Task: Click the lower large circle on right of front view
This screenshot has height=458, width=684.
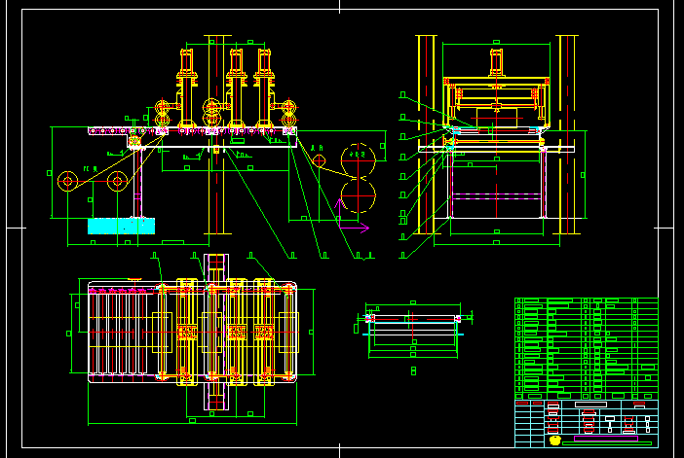Action: (x=358, y=198)
